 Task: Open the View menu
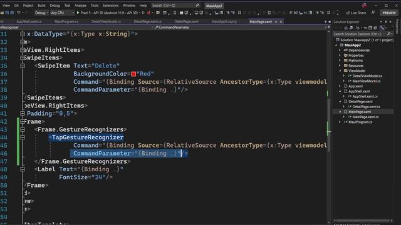[x=6, y=6]
